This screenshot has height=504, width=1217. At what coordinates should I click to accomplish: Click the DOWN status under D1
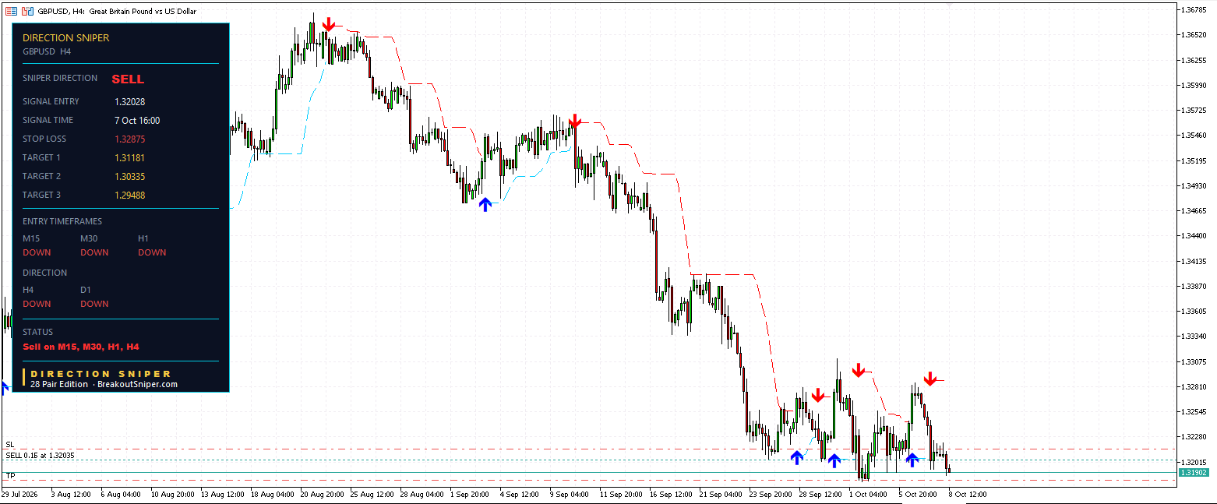[95, 304]
